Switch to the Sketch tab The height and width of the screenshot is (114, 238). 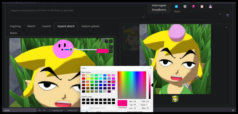pyautogui.click(x=31, y=26)
